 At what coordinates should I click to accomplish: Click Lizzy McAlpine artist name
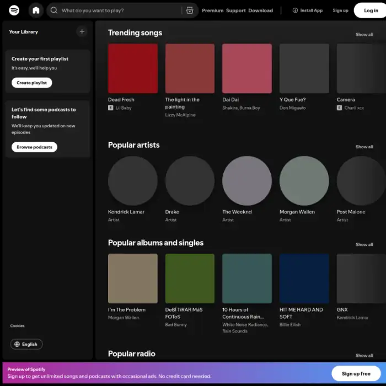click(x=180, y=115)
